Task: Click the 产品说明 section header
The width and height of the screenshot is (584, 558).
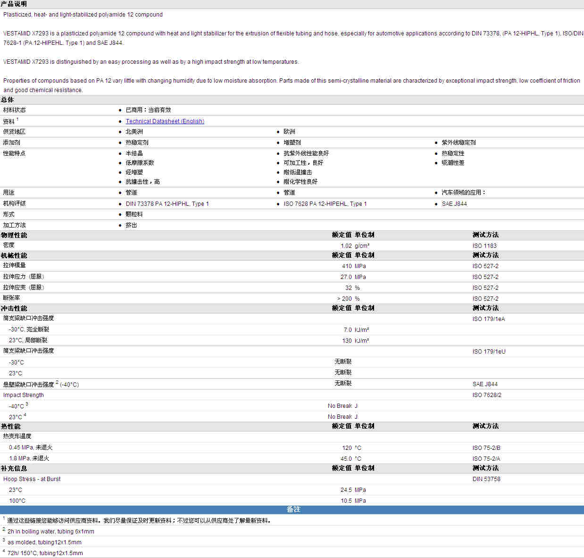Action: pos(14,4)
